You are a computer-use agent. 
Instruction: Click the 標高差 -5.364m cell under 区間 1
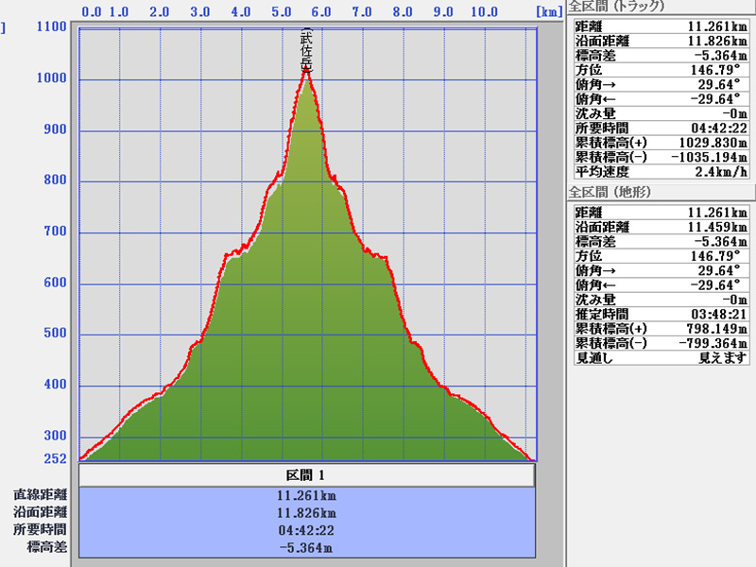click(306, 546)
